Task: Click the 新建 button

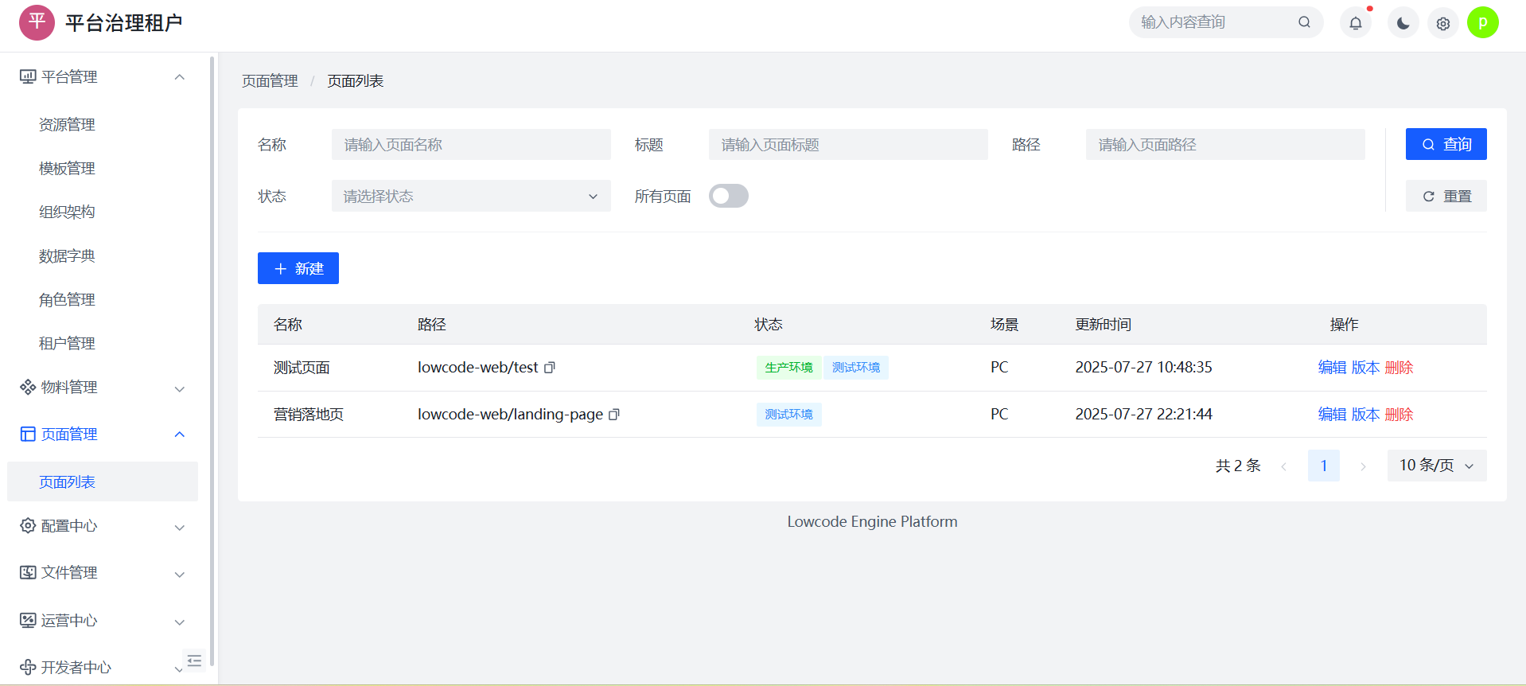Action: [x=298, y=268]
